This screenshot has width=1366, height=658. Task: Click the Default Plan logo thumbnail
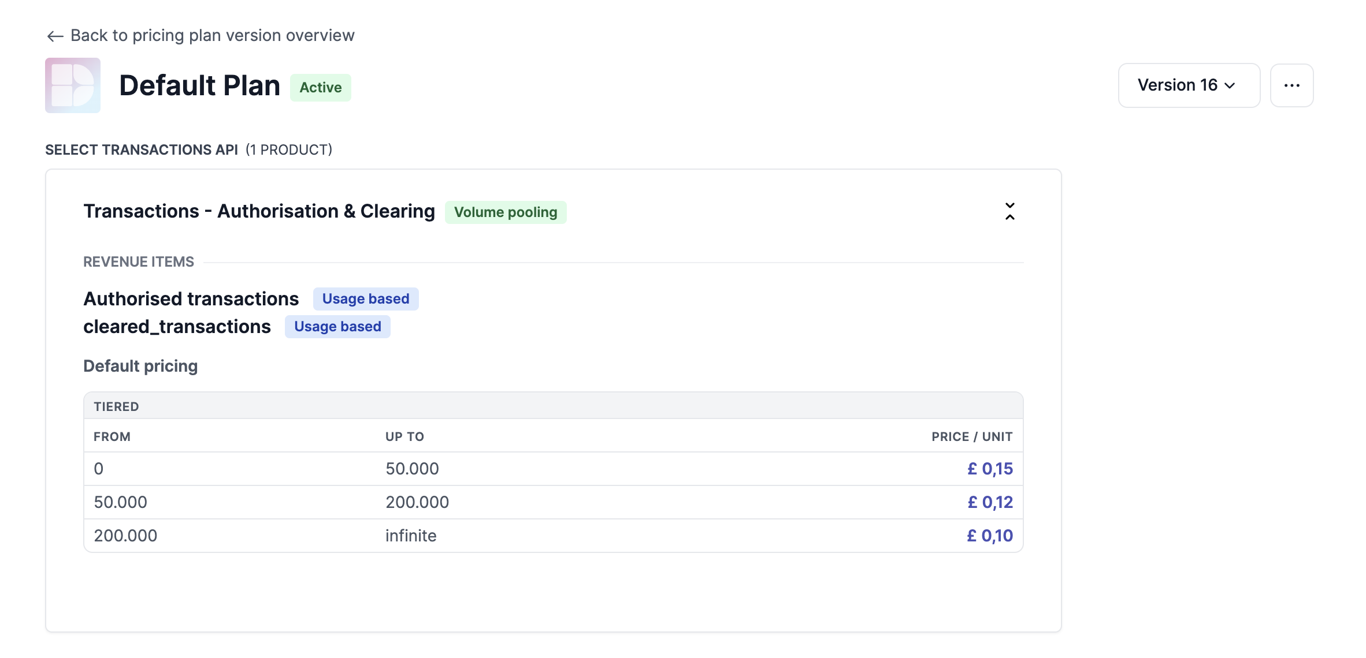pos(73,85)
